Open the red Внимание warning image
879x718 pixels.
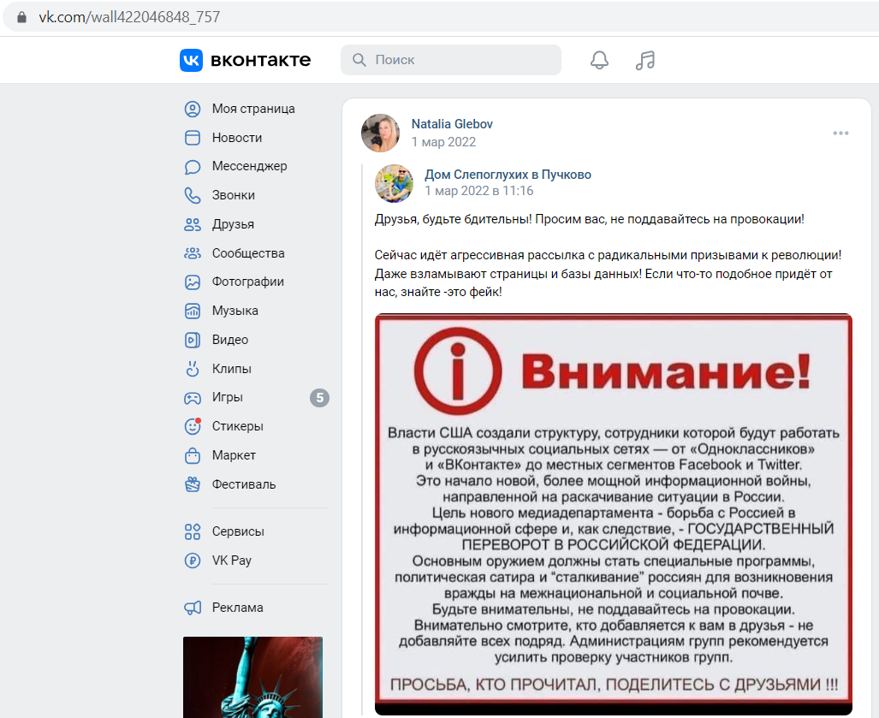614,514
